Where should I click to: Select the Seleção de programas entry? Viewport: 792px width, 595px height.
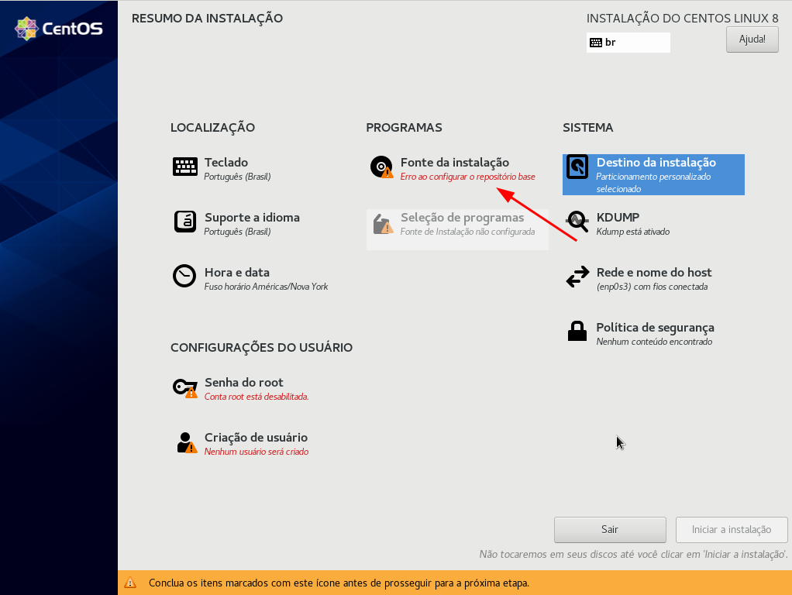pyautogui.click(x=458, y=229)
